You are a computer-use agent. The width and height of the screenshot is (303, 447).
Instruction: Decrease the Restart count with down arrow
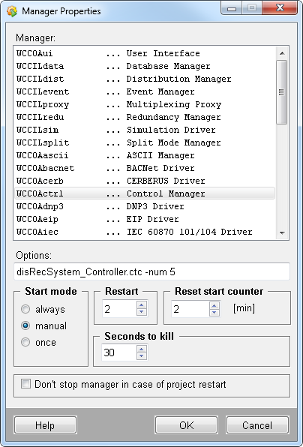click(x=142, y=312)
